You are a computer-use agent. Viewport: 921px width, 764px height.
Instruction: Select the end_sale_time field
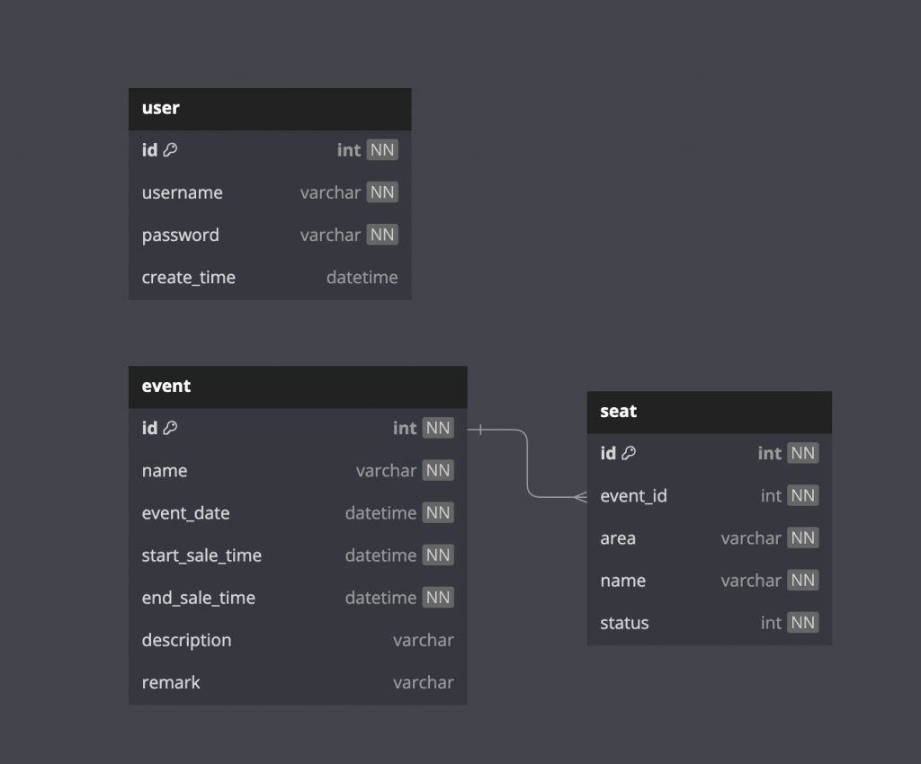point(298,598)
